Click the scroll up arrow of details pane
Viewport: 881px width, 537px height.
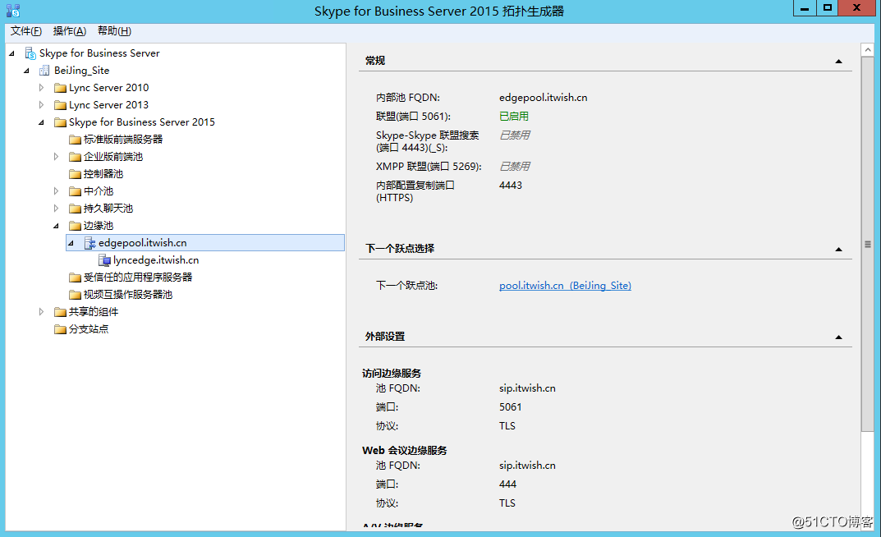click(x=868, y=50)
